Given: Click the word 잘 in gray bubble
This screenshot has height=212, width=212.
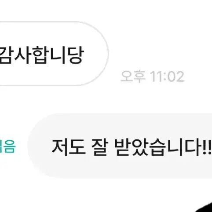Looking at the screenshot, I should click(x=100, y=147).
